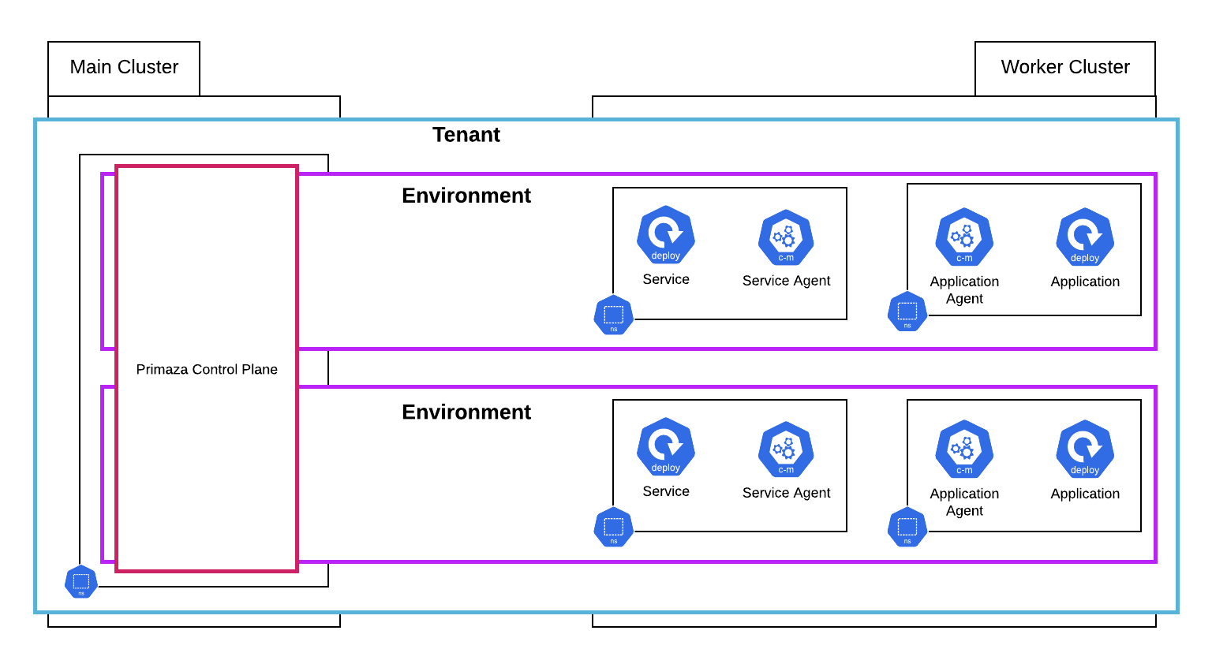Click the ns icon of the top Service namespace
Image resolution: width=1212 pixels, height=664 pixels.
(x=614, y=315)
